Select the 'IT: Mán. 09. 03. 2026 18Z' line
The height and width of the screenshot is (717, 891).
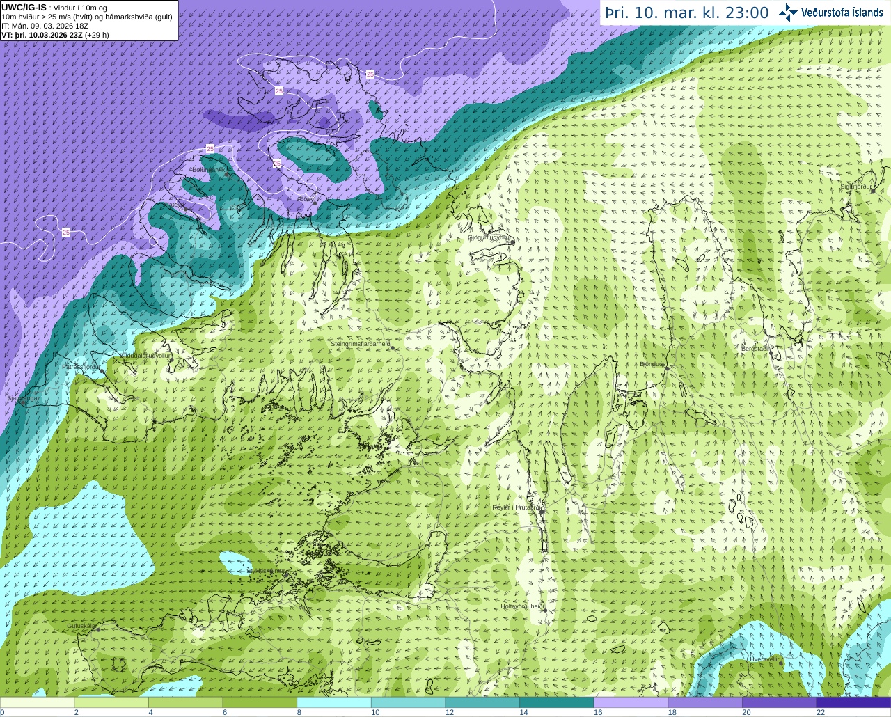coord(45,26)
